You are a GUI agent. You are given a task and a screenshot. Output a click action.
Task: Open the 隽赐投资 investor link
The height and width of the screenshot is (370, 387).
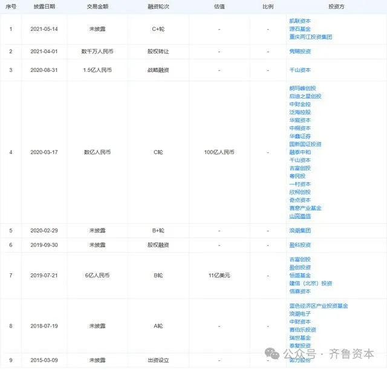[300, 51]
